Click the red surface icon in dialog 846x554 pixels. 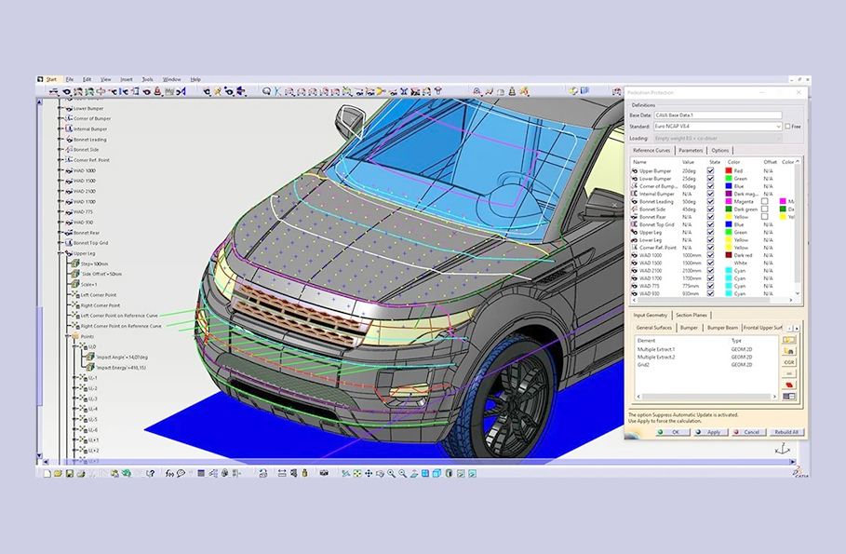click(788, 384)
